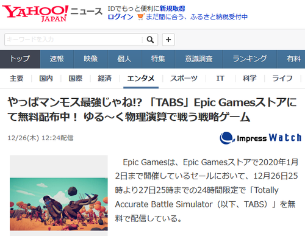This screenshot has width=305, height=236.
Task: Open the ライフ category
Action: click(282, 79)
